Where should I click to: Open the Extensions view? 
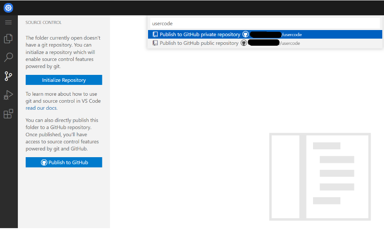point(8,114)
